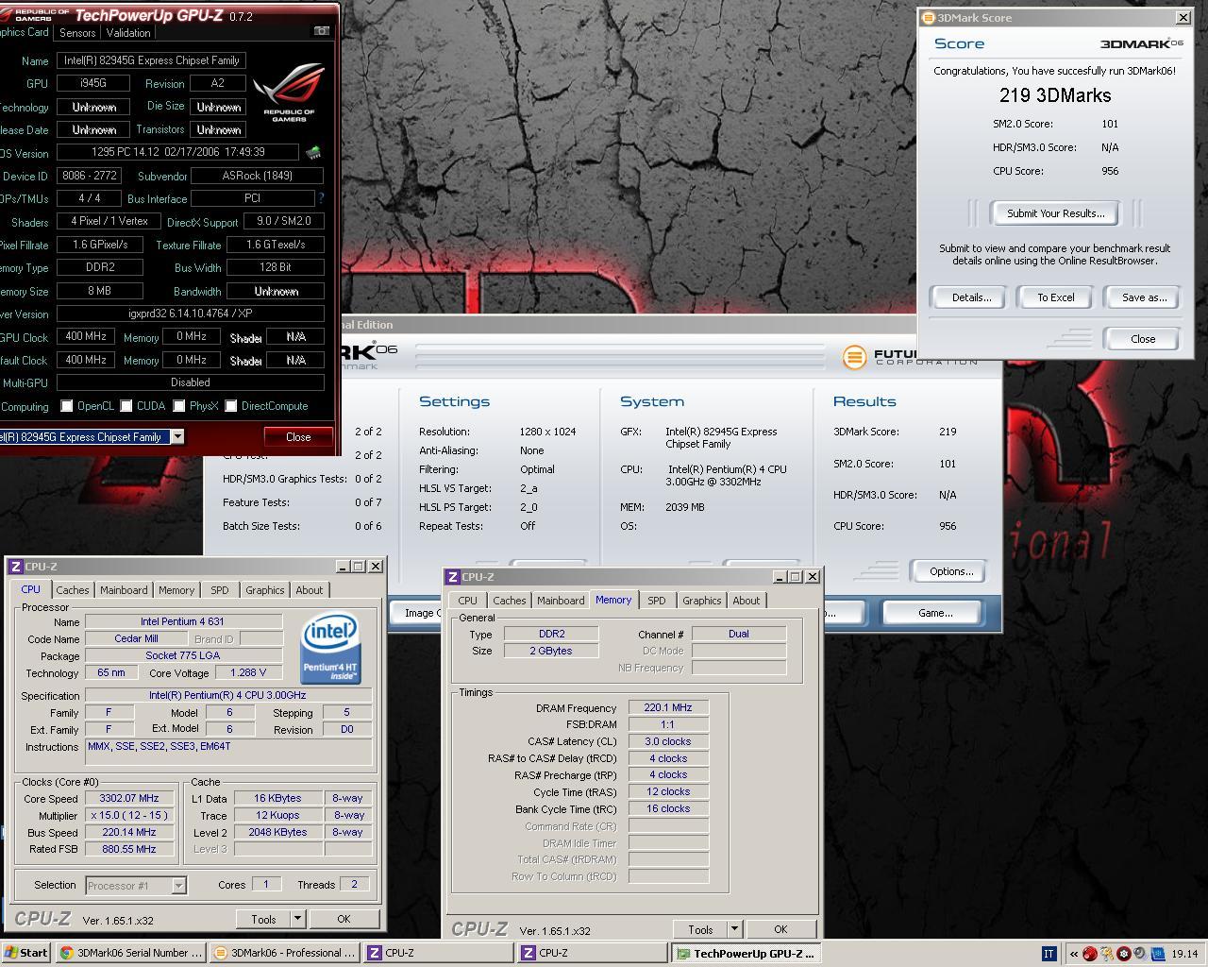1208x967 pixels.
Task: Click the IT language bar indicator
Action: 1049,954
